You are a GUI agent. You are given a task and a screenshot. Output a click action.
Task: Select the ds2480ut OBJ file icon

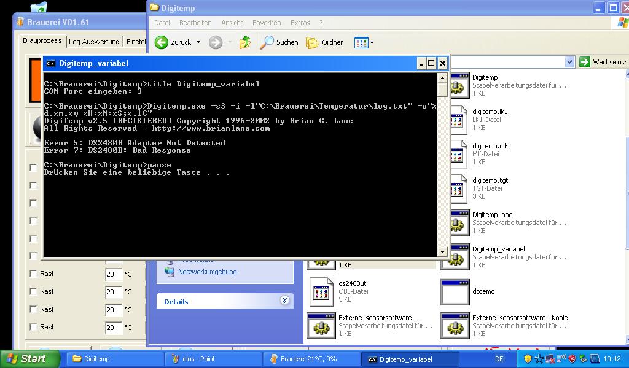coord(321,291)
